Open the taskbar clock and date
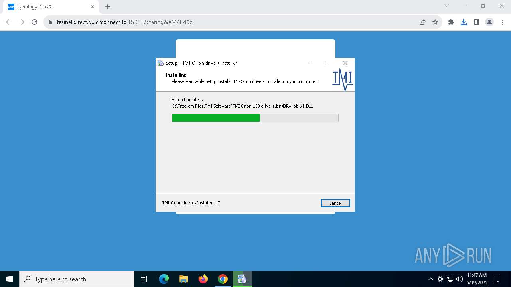Viewport: 511px width, 287px height. click(477, 279)
